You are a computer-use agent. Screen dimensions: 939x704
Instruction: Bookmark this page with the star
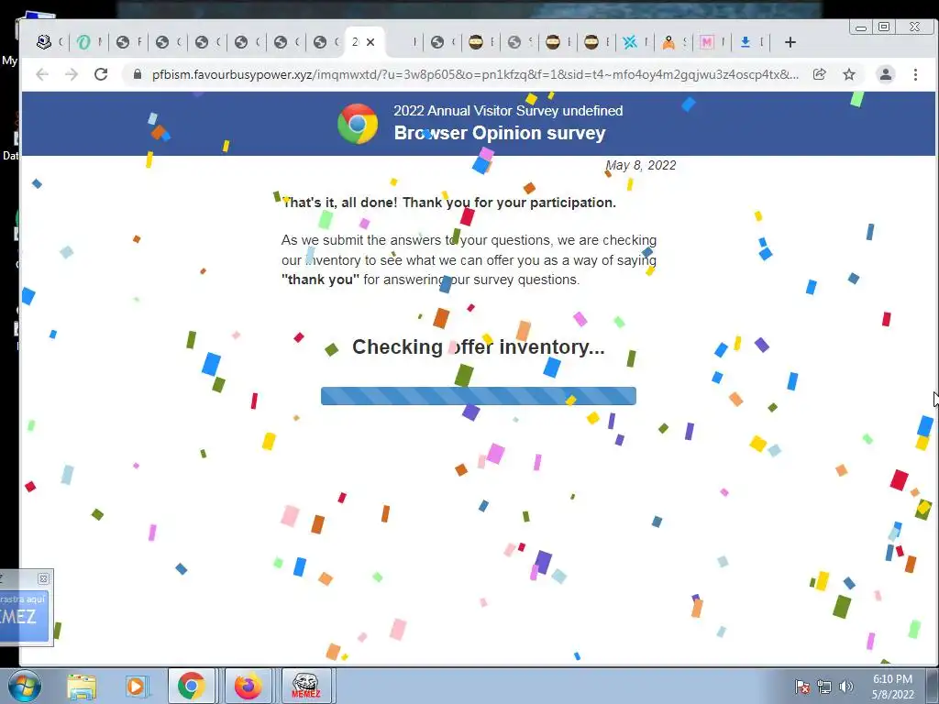click(x=849, y=74)
